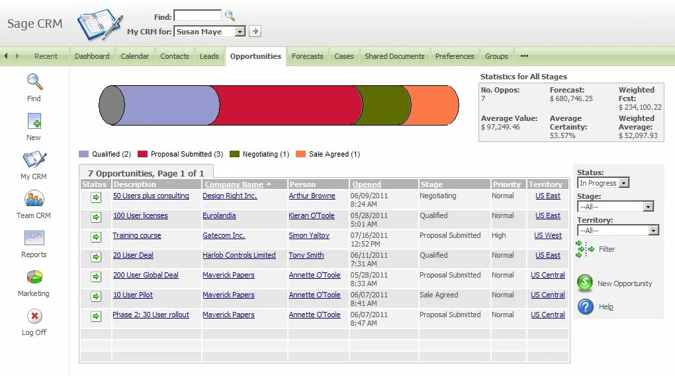Open the Recent menu

tap(46, 56)
